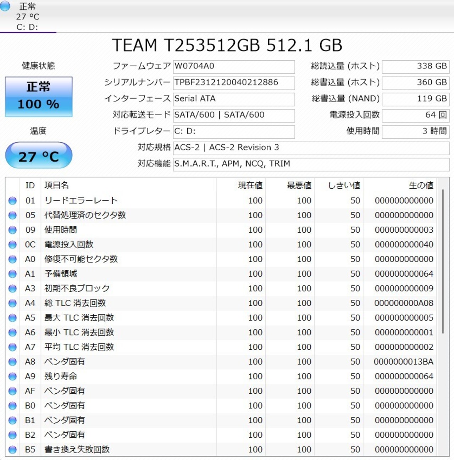The width and height of the screenshot is (454, 460).
Task: Click the シリアルナンバー field
Action: [234, 83]
